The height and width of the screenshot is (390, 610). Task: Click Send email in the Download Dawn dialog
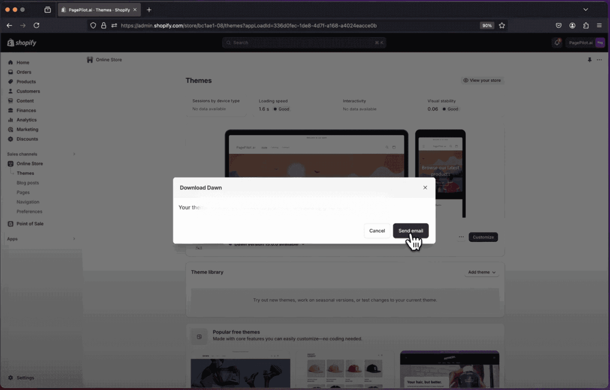[x=411, y=231]
